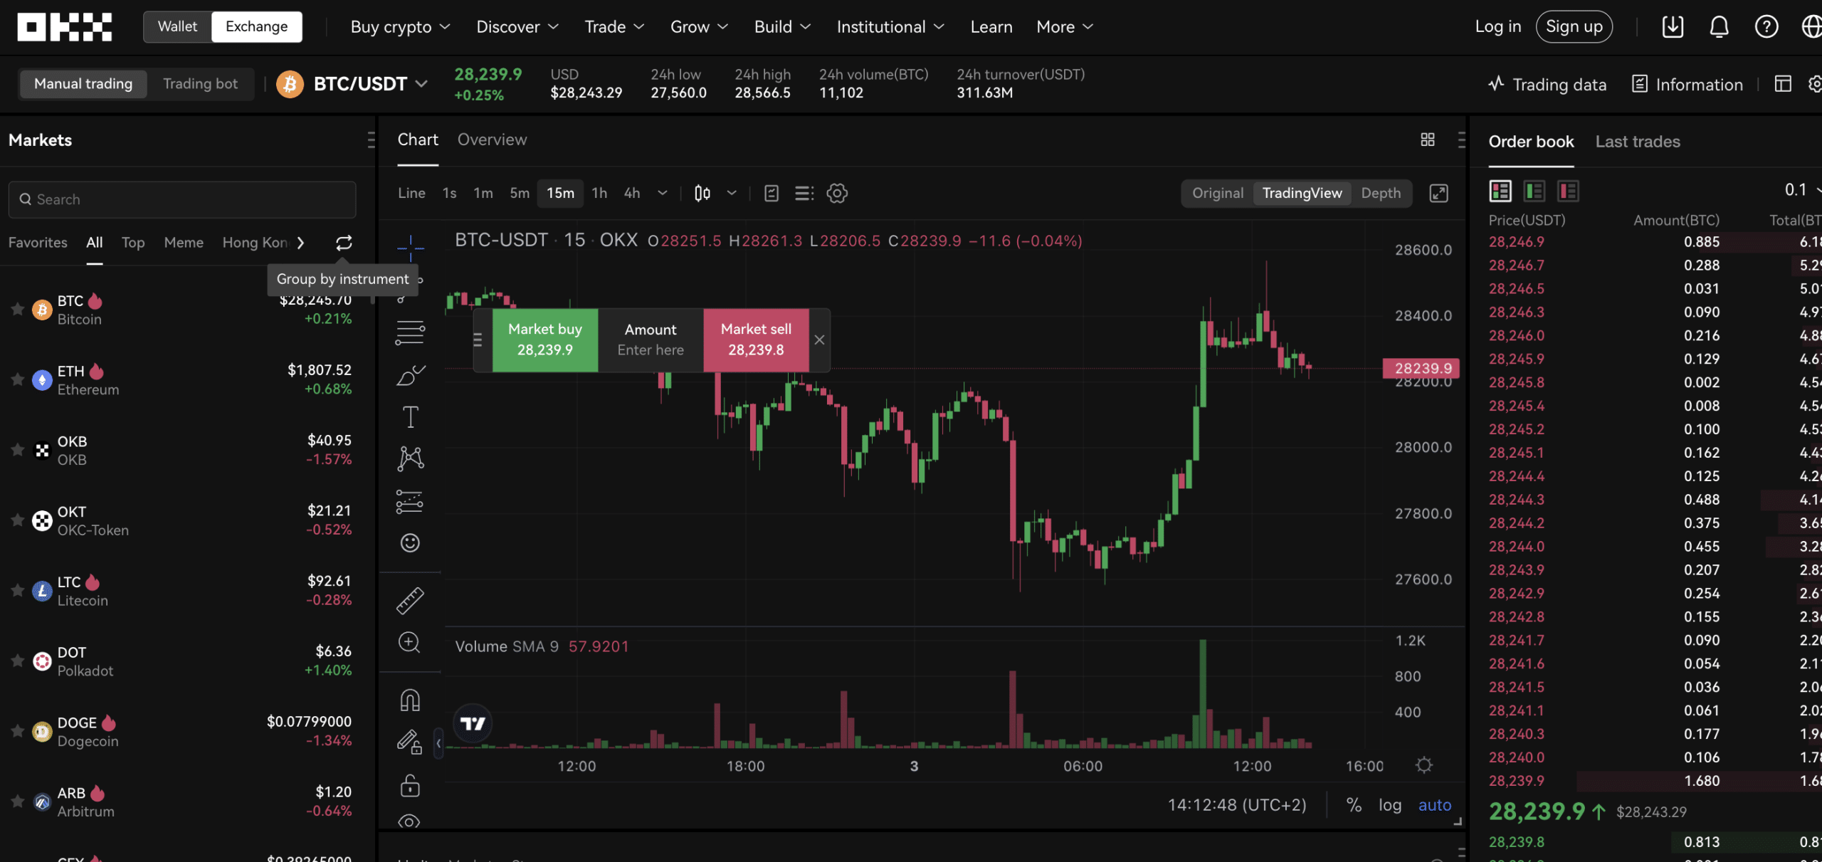This screenshot has width=1822, height=862.
Task: Click the layout settings icon near Information
Action: 1782,84
